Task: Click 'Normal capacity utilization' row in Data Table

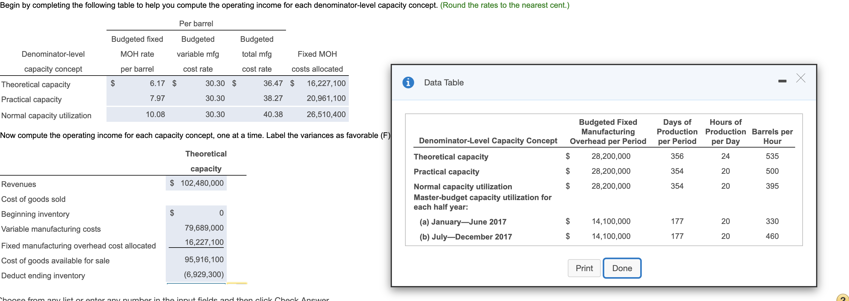Action: 463,187
